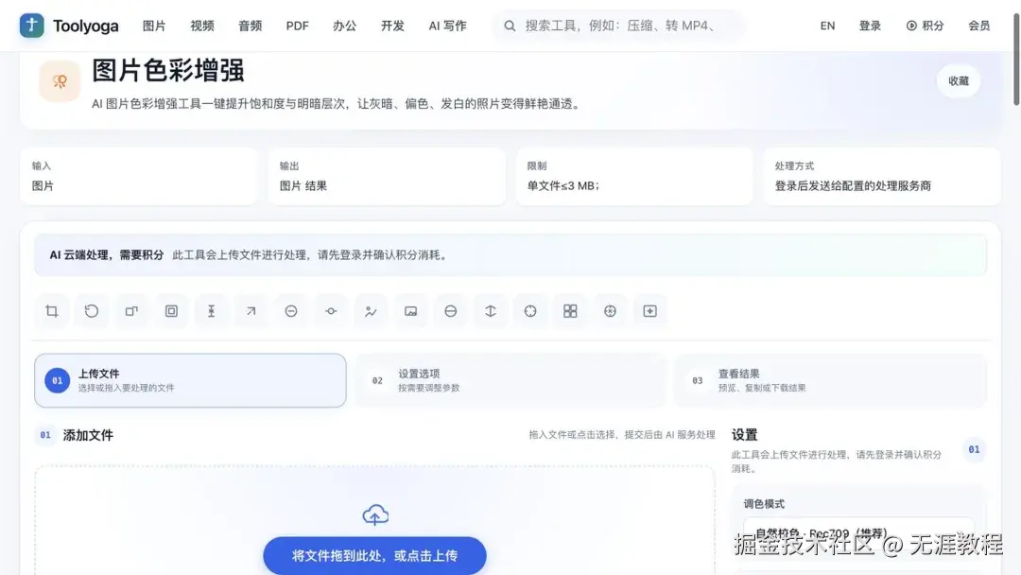
Task: Open the 积分 points link with coin icon
Action: click(x=925, y=26)
